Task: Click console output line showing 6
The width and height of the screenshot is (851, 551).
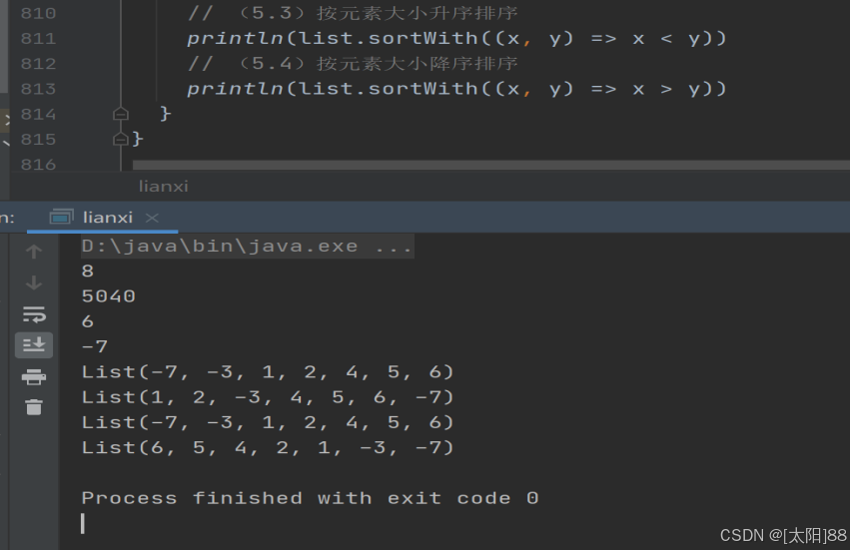Action: coord(87,321)
